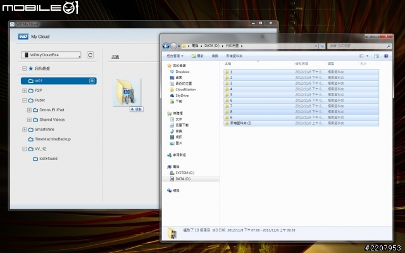Open the view options dropdown arrow
The width and height of the screenshot is (405, 253).
coord(367,56)
